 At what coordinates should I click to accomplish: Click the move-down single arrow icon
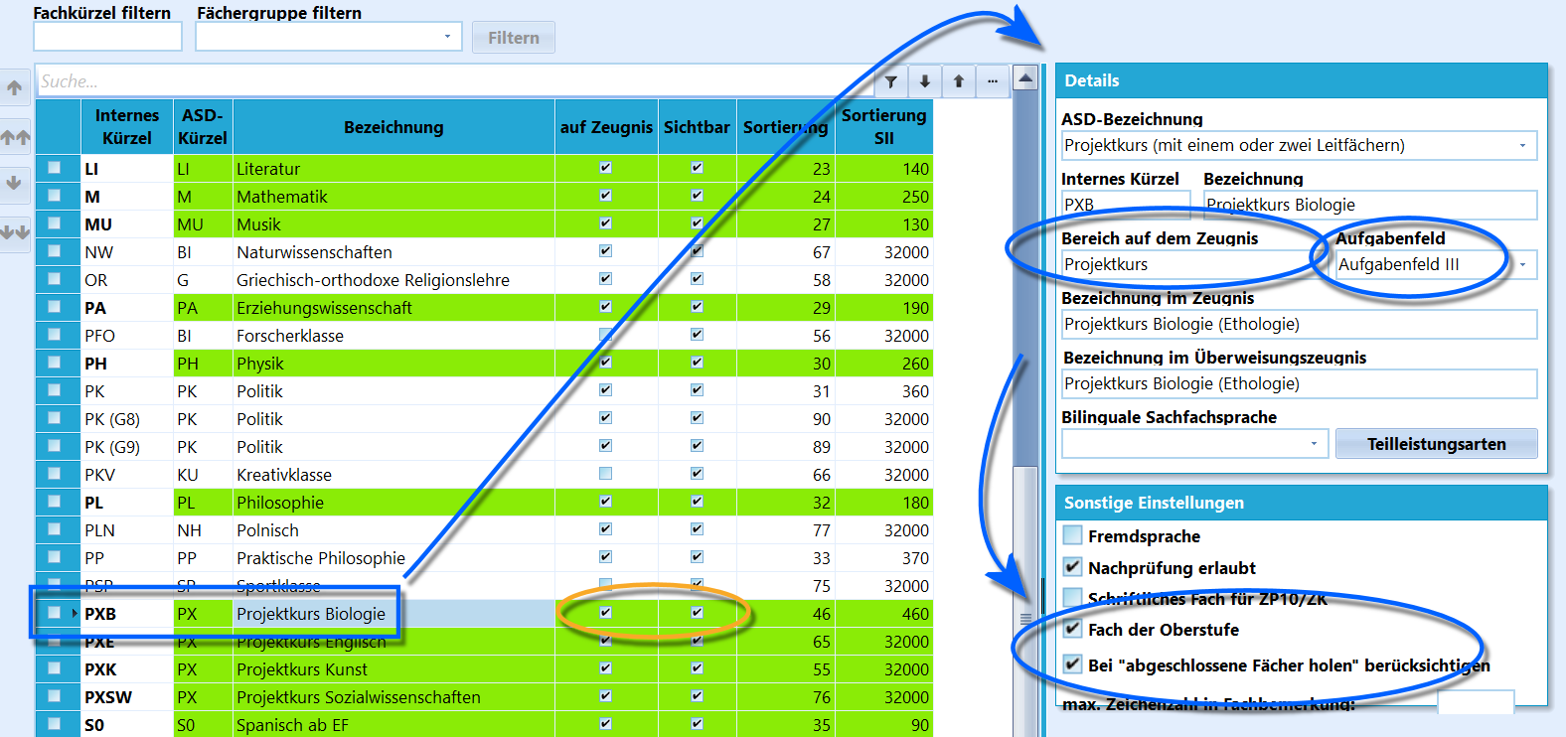click(x=14, y=183)
